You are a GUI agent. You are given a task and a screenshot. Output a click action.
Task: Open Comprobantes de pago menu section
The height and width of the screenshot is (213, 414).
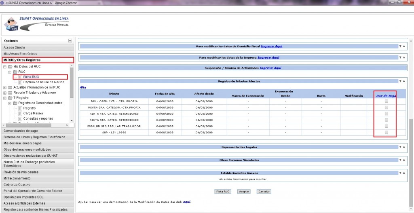click(38, 131)
